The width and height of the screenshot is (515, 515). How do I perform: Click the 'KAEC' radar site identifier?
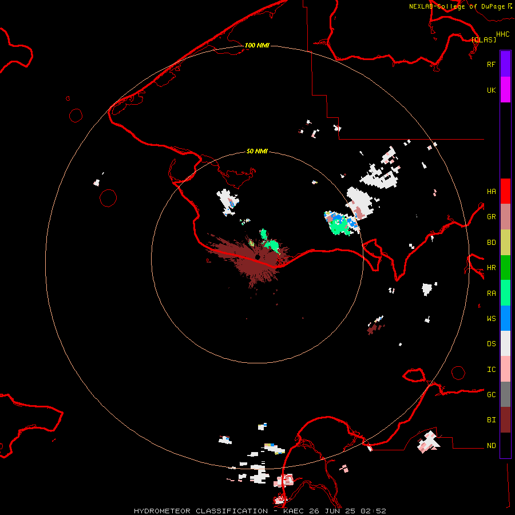[x=294, y=511]
